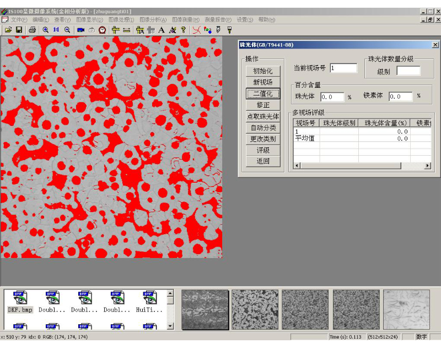Click the file list scrollbar down arrow
The image size is (441, 348).
(x=170, y=326)
